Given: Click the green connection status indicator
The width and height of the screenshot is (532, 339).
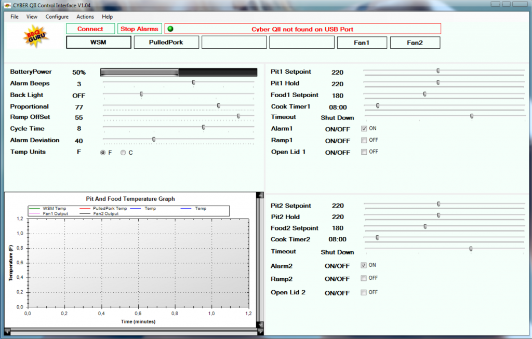Looking at the screenshot, I should click(170, 29).
